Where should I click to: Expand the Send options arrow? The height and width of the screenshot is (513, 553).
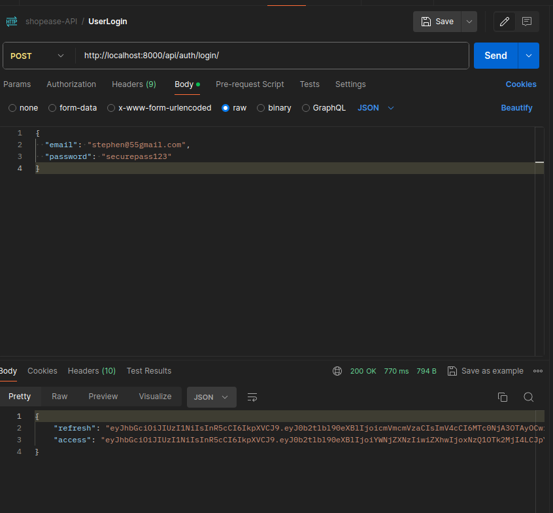[x=529, y=56]
